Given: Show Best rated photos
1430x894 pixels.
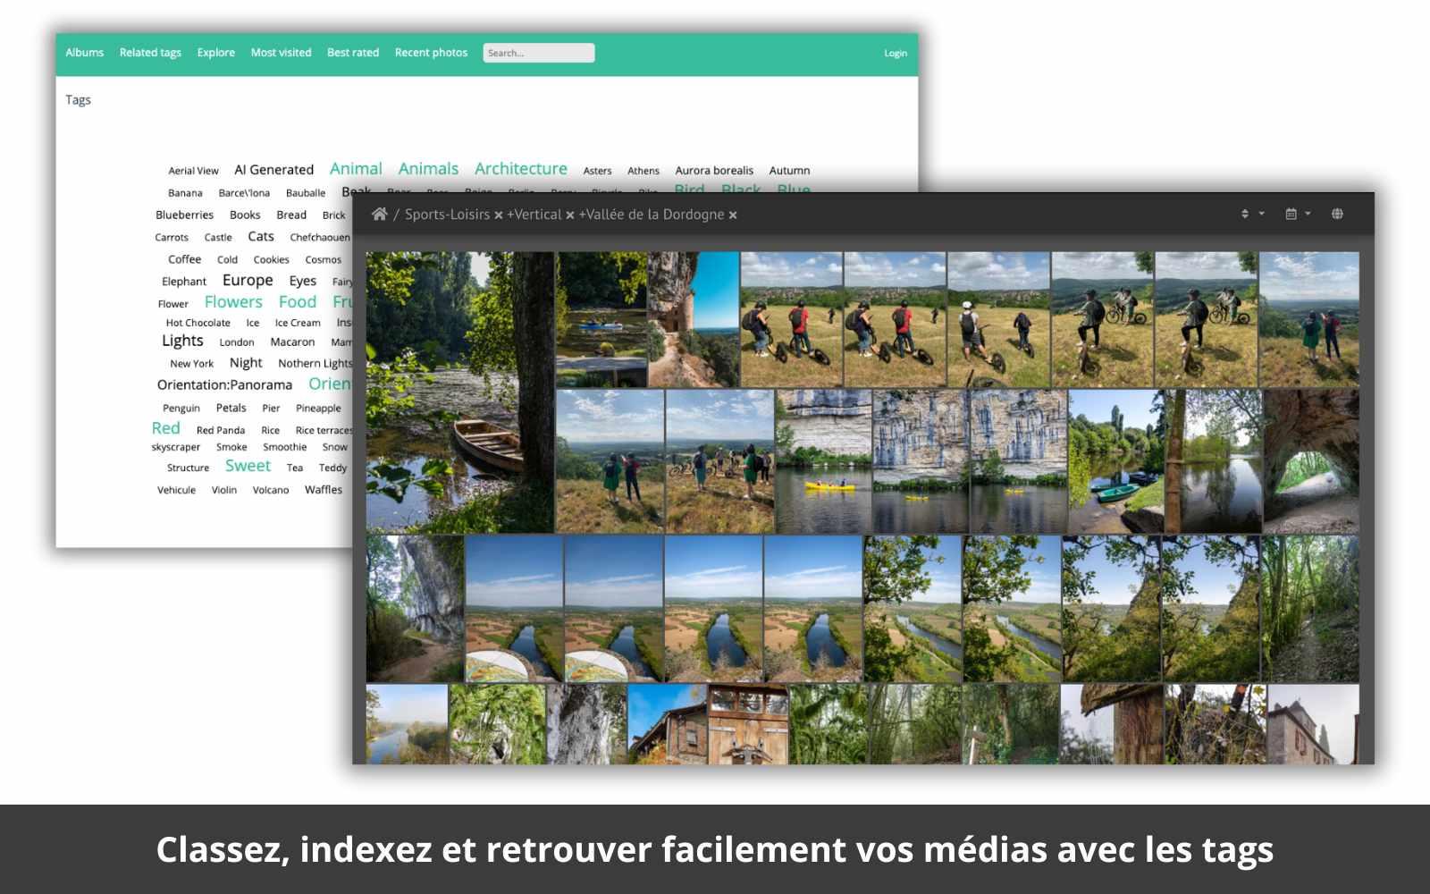Looking at the screenshot, I should tap(352, 53).
